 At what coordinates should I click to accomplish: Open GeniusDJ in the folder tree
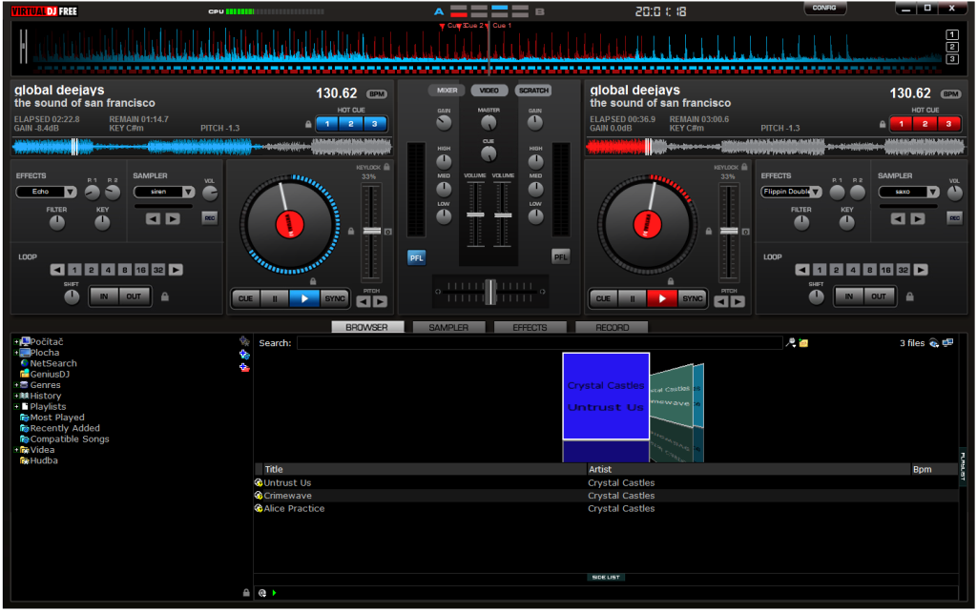(50, 375)
